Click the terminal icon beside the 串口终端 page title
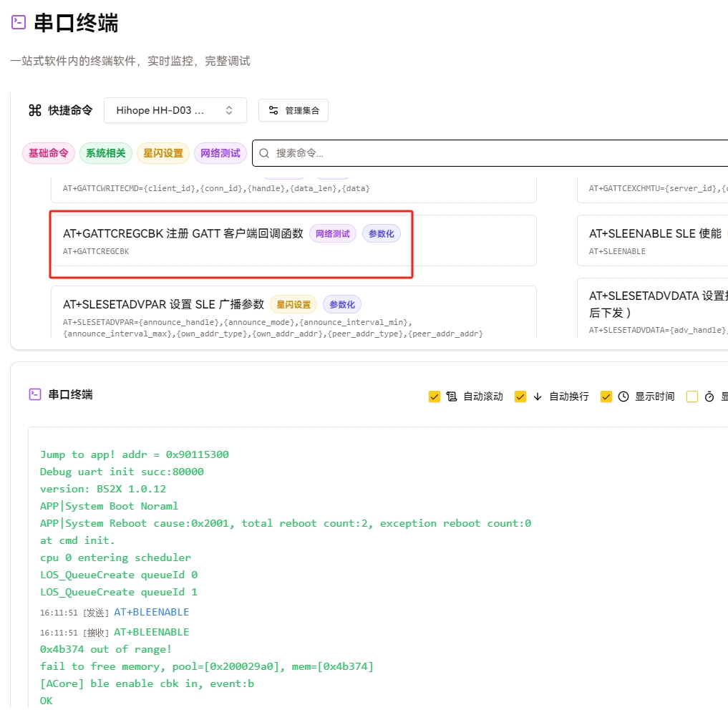This screenshot has width=728, height=720. coord(19,21)
